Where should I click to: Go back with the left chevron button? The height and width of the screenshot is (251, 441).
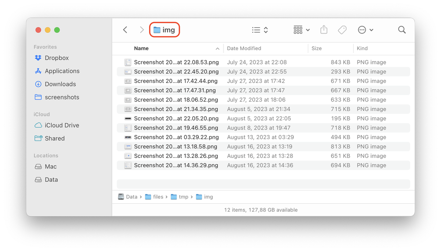tap(125, 30)
